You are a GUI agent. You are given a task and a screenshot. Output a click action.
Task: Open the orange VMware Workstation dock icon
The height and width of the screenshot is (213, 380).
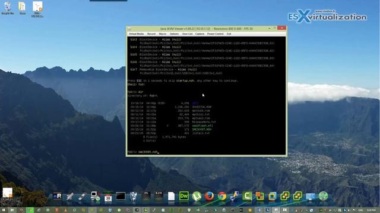point(259,196)
